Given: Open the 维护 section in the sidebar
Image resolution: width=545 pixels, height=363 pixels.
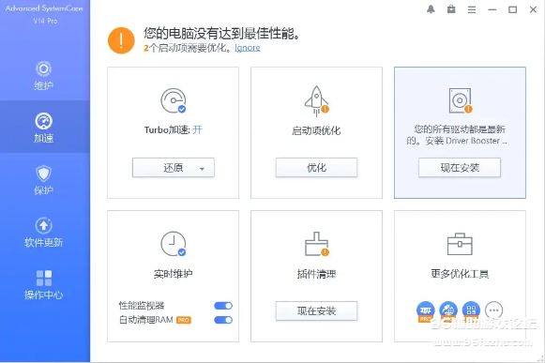Looking at the screenshot, I should [44, 75].
